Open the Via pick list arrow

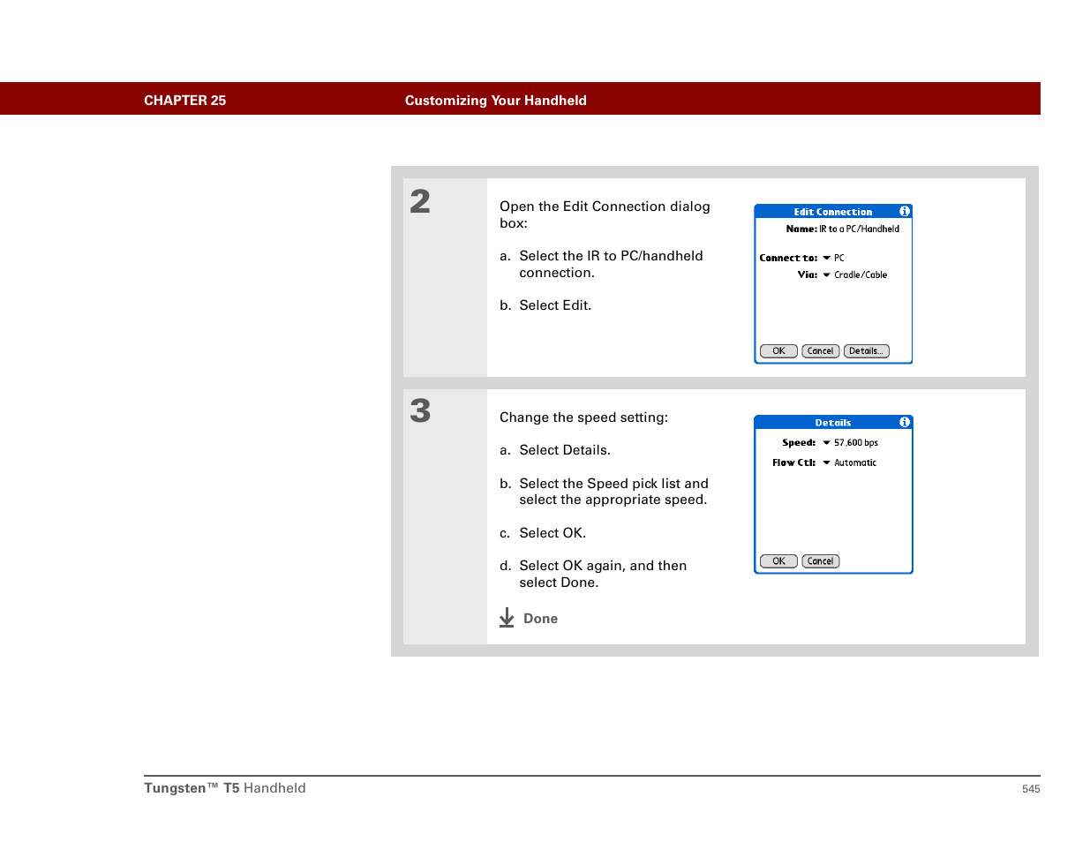[826, 275]
